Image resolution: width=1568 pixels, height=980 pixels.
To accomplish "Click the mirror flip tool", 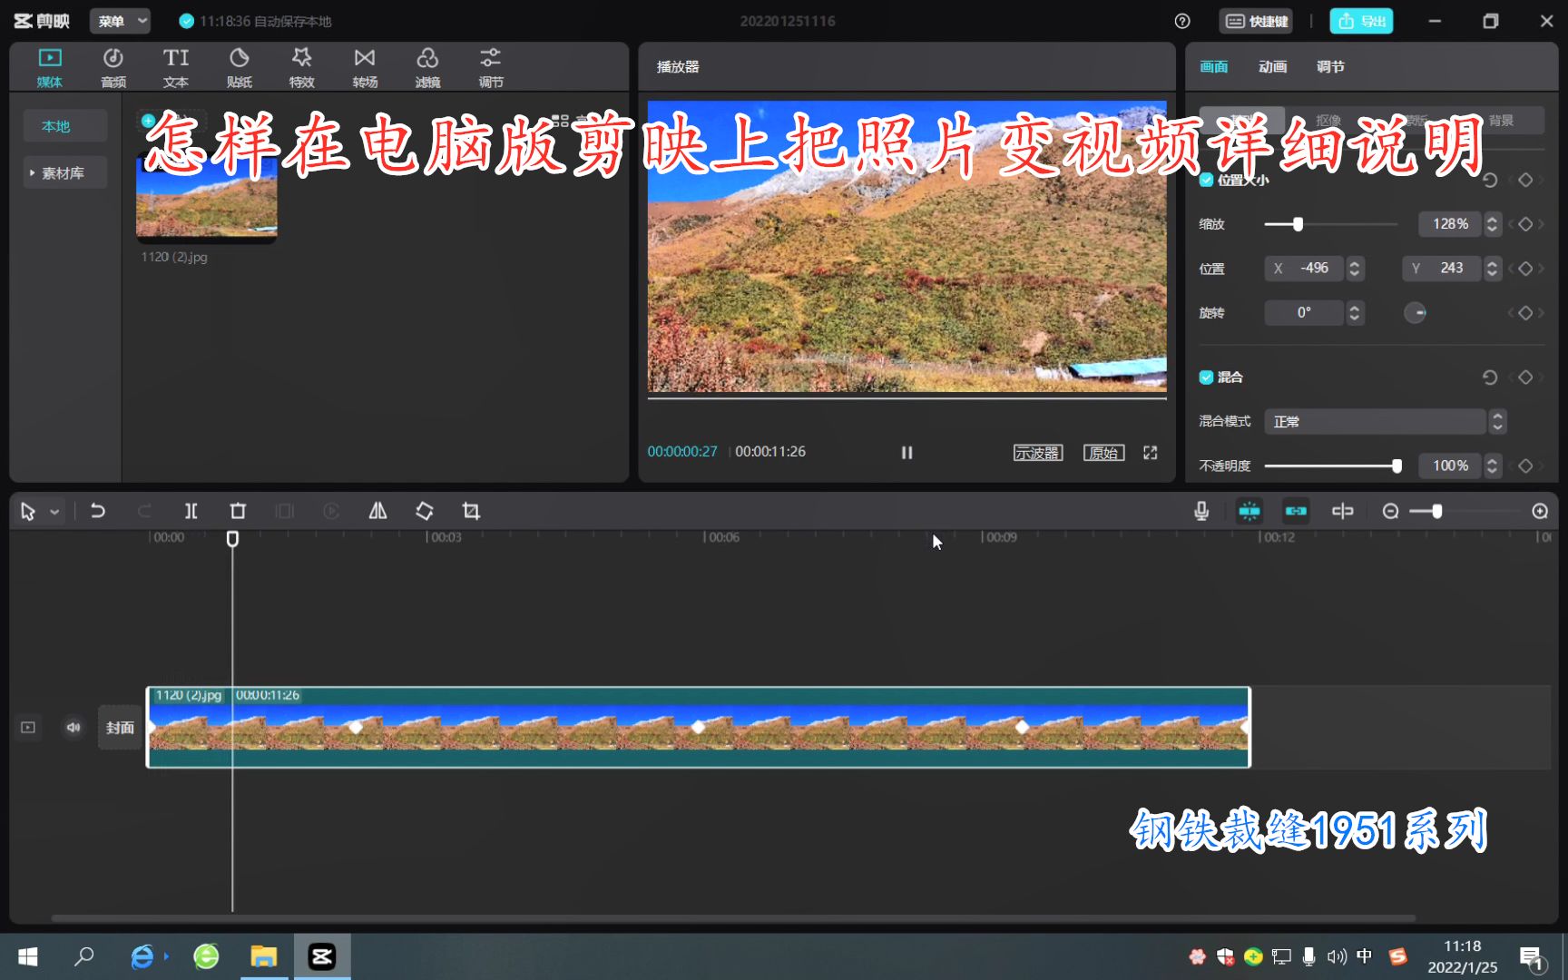I will pos(377,511).
